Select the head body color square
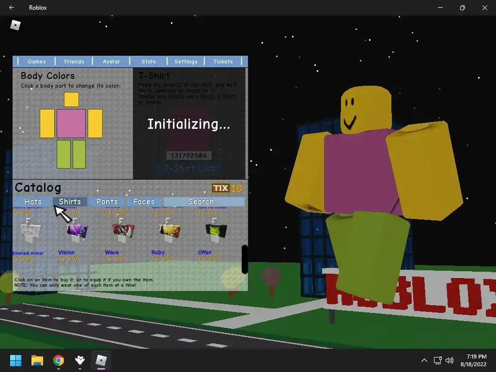Viewport: 496px width, 372px height. [x=72, y=100]
